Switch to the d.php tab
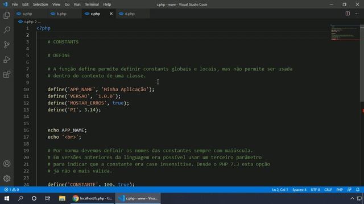The height and width of the screenshot is (204, 364). tap(133, 14)
